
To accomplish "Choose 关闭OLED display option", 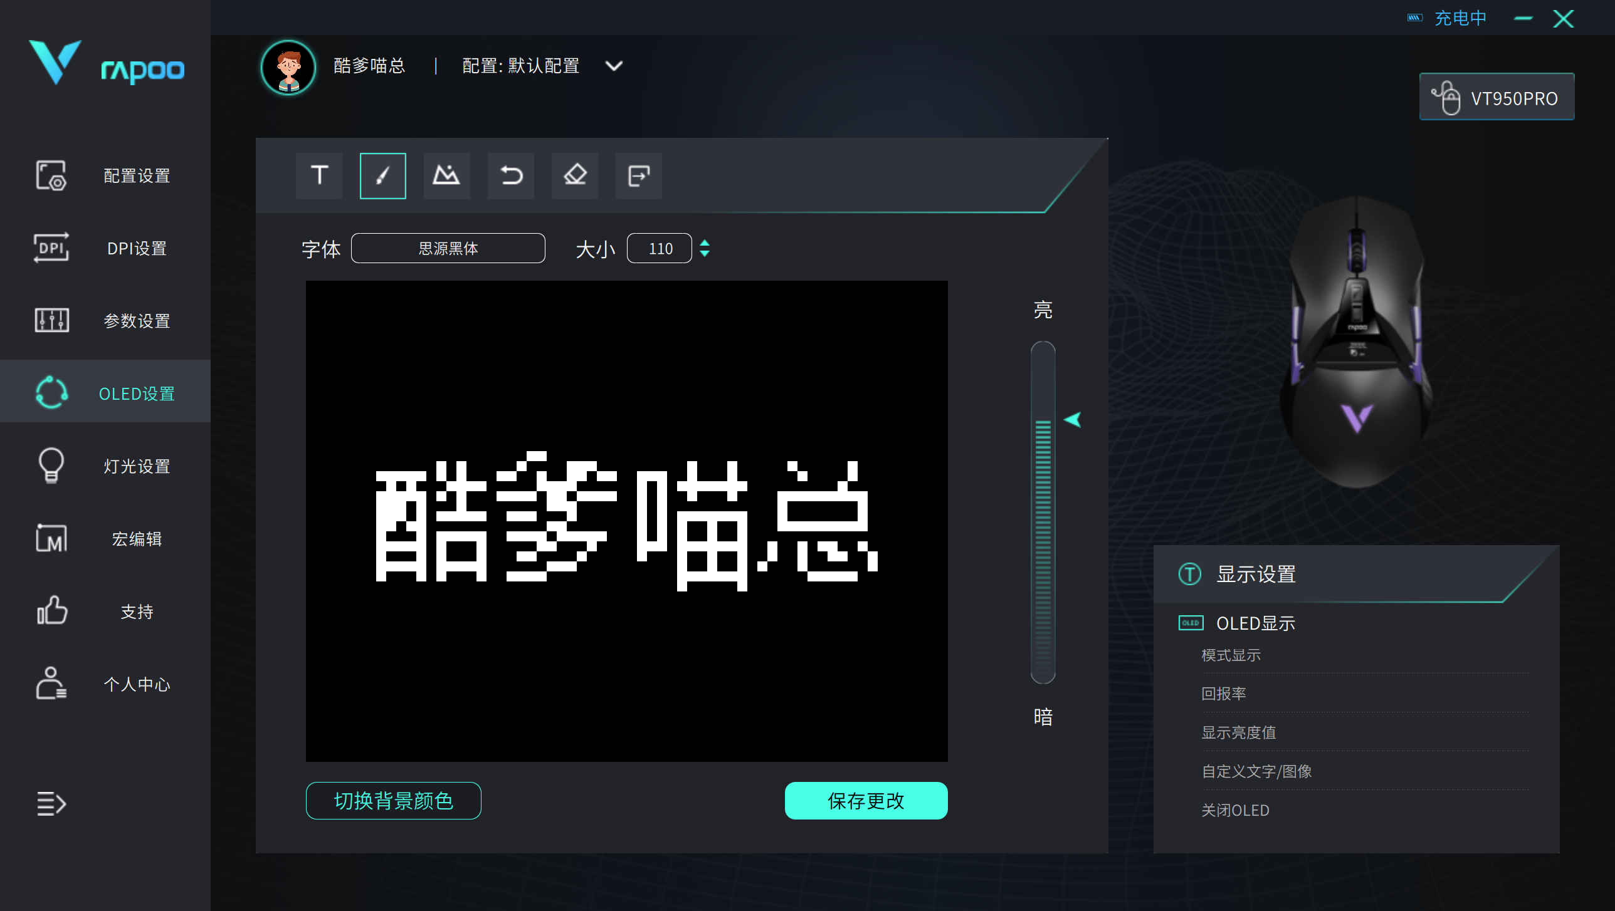I will click(x=1234, y=810).
